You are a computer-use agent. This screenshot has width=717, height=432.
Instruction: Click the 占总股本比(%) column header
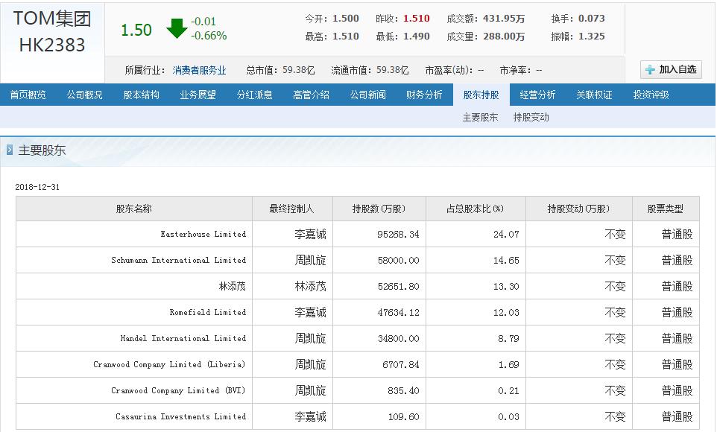tap(475, 209)
